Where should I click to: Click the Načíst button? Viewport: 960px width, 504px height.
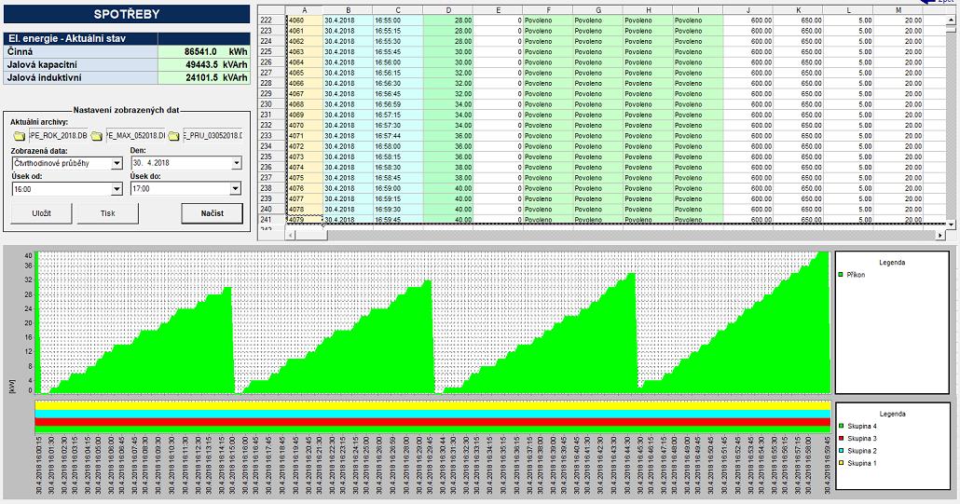(212, 213)
